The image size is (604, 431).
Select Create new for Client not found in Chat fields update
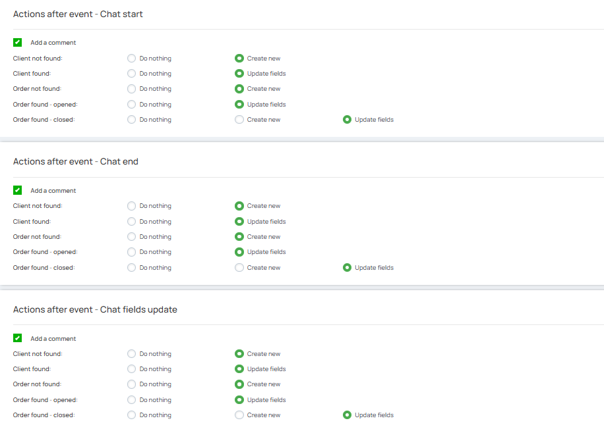(x=239, y=354)
